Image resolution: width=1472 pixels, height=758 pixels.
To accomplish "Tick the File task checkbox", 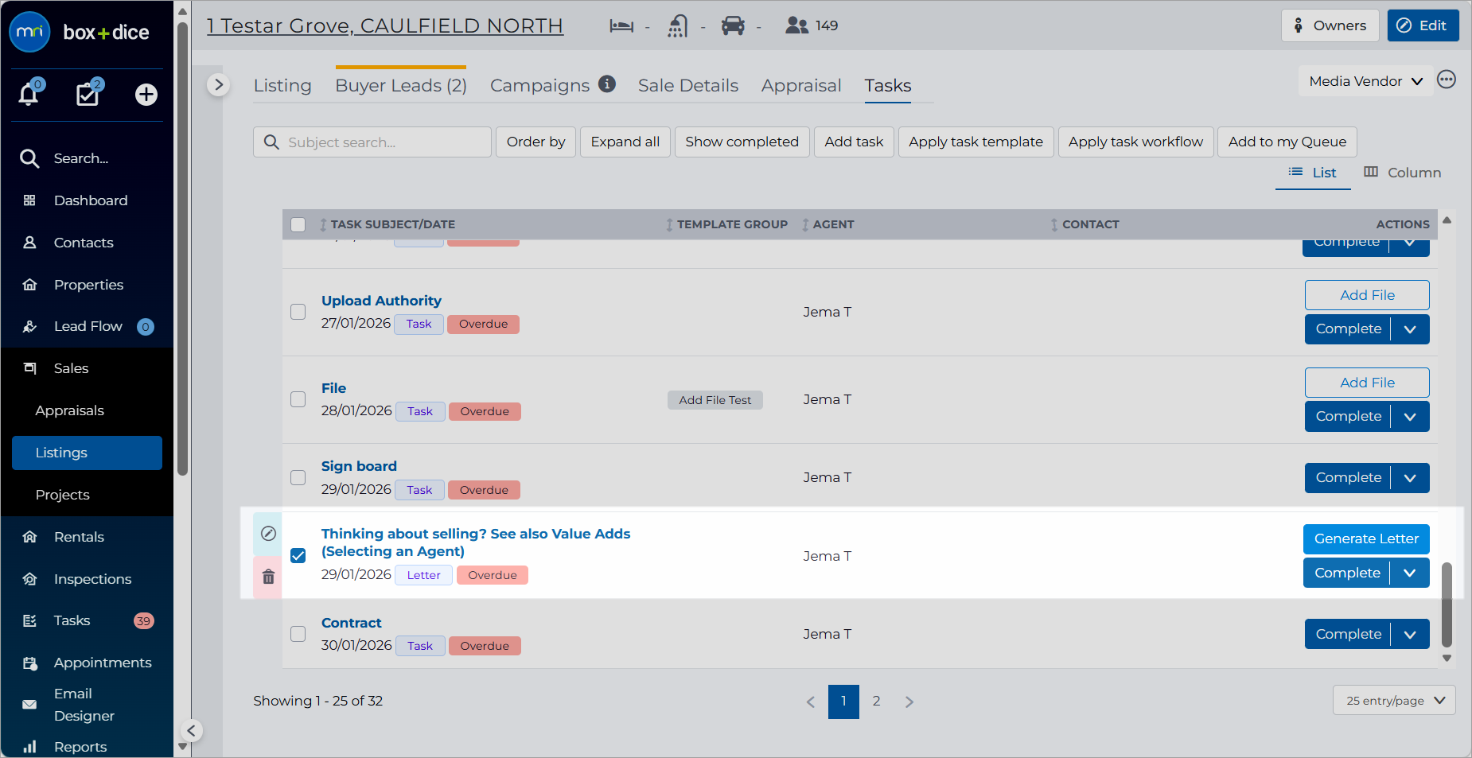I will pos(298,399).
